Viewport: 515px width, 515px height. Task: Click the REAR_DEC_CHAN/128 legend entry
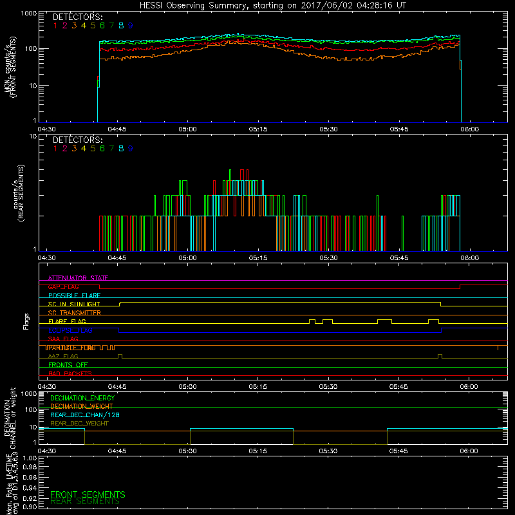click(x=85, y=415)
